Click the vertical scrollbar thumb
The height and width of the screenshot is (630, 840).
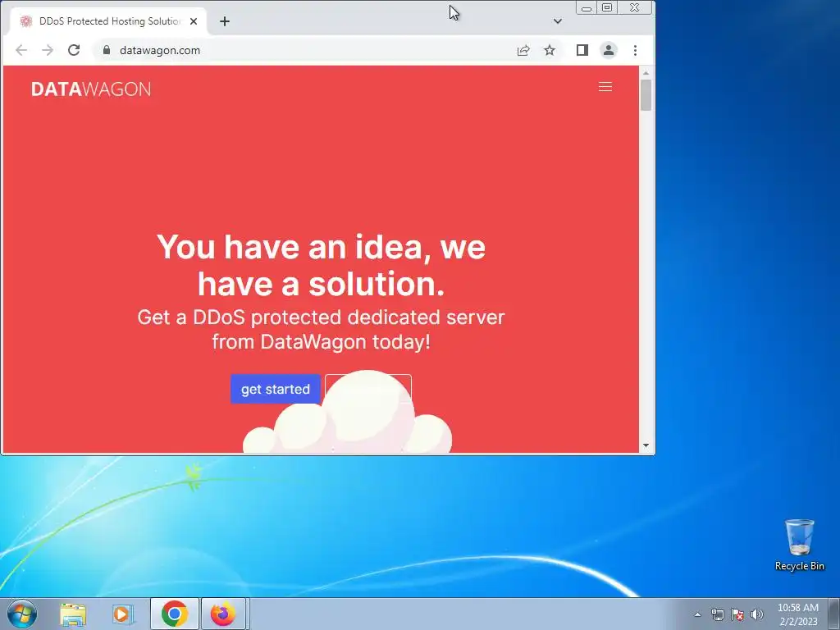tap(646, 95)
